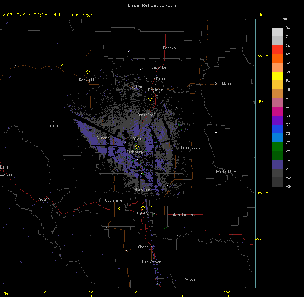The height and width of the screenshot is (297, 304).
Task: Click the Blackfalds city label
Action: point(156,79)
